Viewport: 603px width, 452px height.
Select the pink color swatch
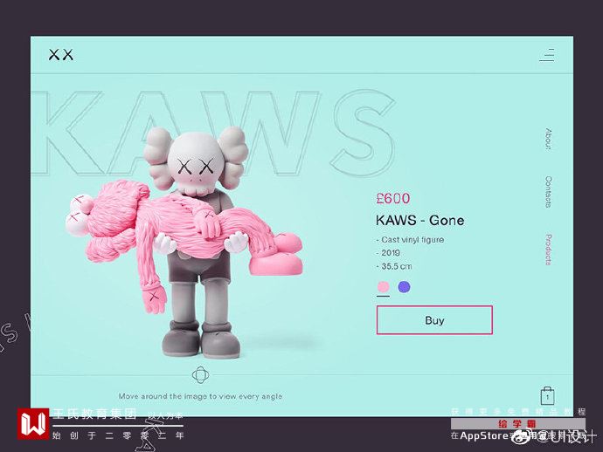point(383,286)
